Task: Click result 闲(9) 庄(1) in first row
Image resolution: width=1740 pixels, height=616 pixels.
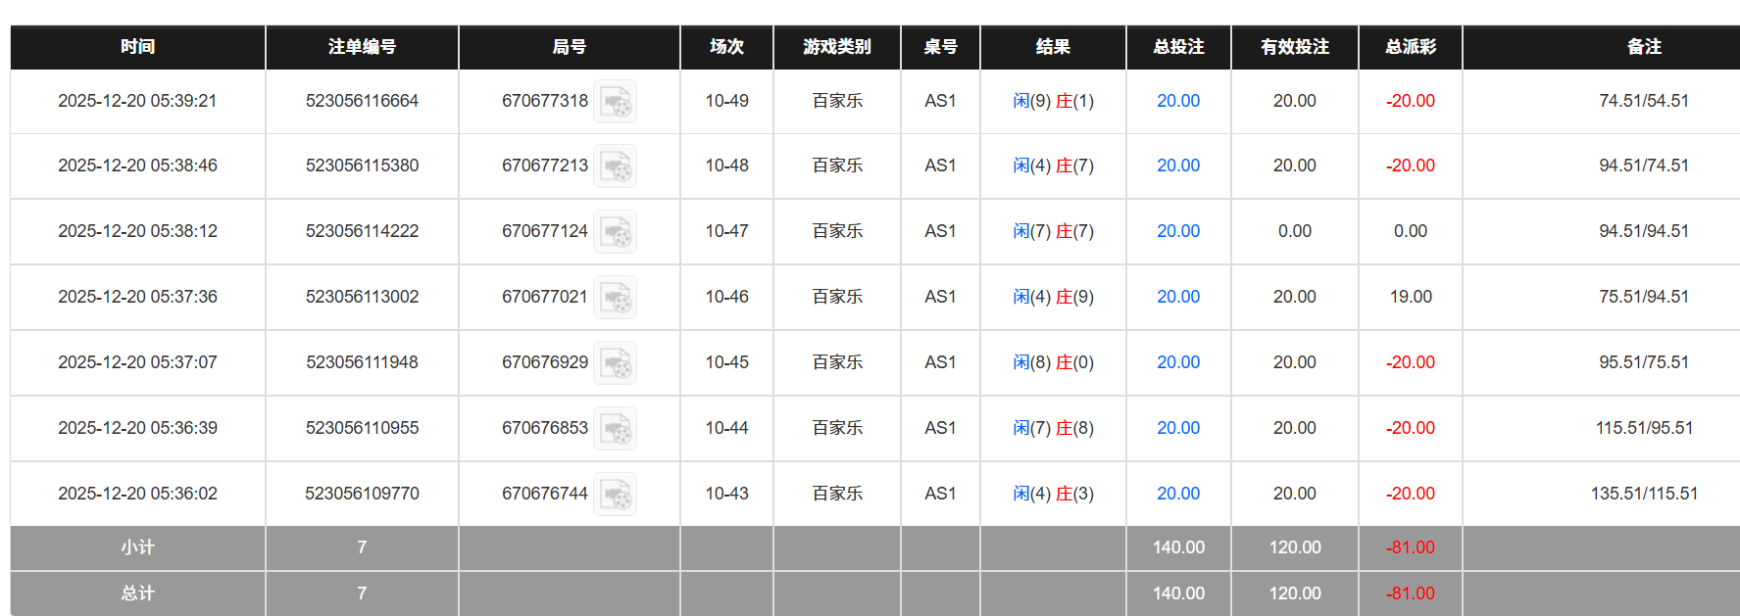Action: tap(1053, 101)
